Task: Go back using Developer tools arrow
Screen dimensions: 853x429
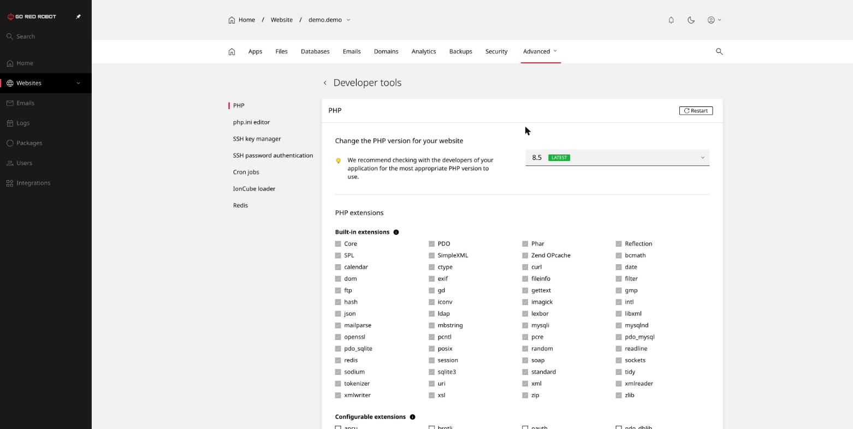Action: coord(325,83)
